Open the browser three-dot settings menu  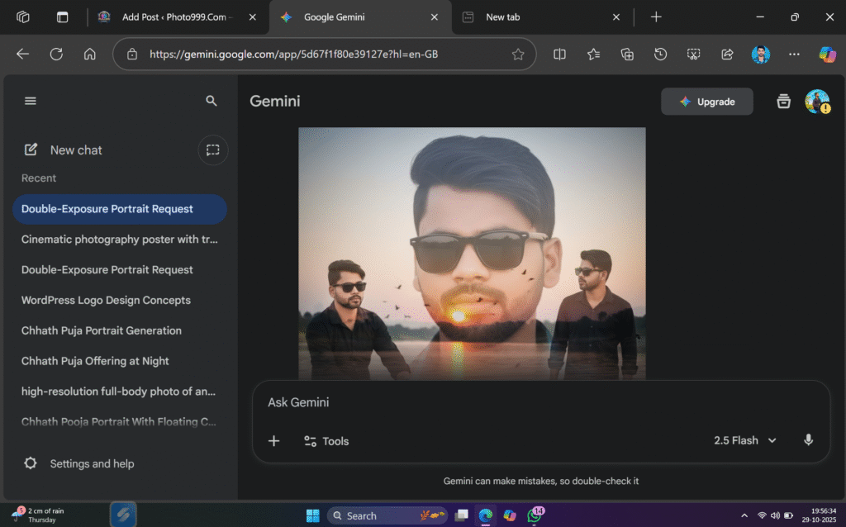click(793, 55)
